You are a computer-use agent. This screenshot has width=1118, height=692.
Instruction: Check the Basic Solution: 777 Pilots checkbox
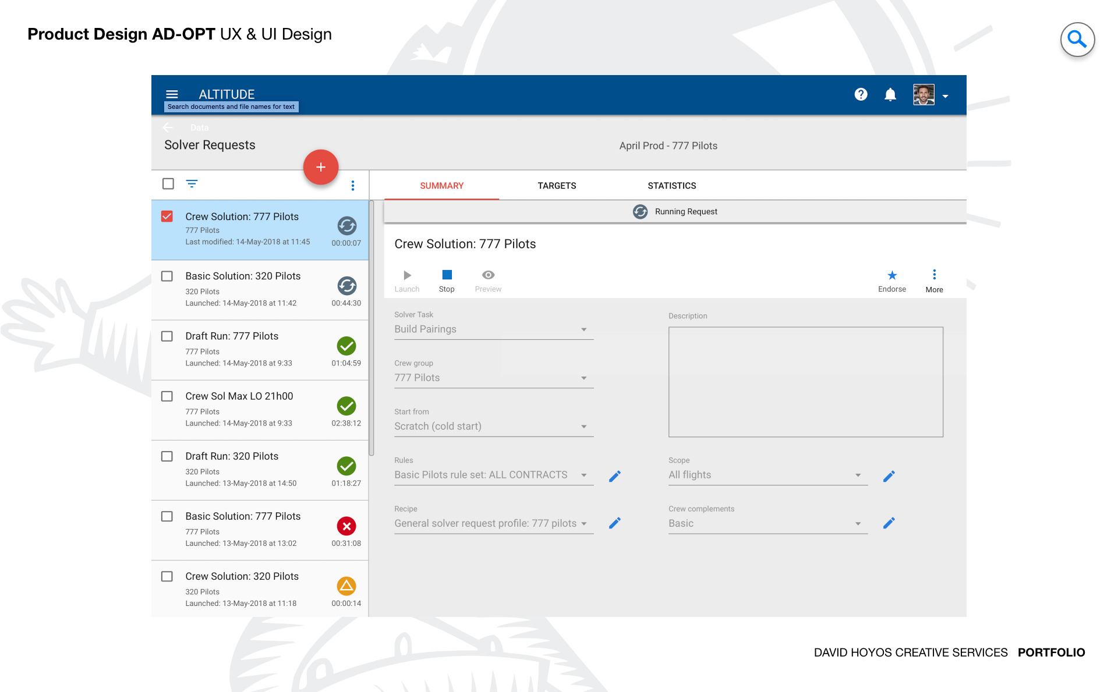coord(167,516)
